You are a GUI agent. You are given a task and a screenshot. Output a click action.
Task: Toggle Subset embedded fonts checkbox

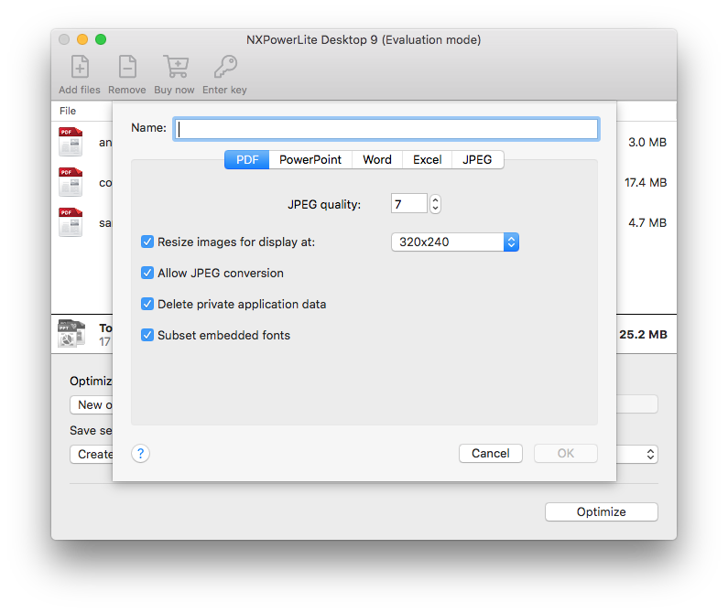[147, 335]
